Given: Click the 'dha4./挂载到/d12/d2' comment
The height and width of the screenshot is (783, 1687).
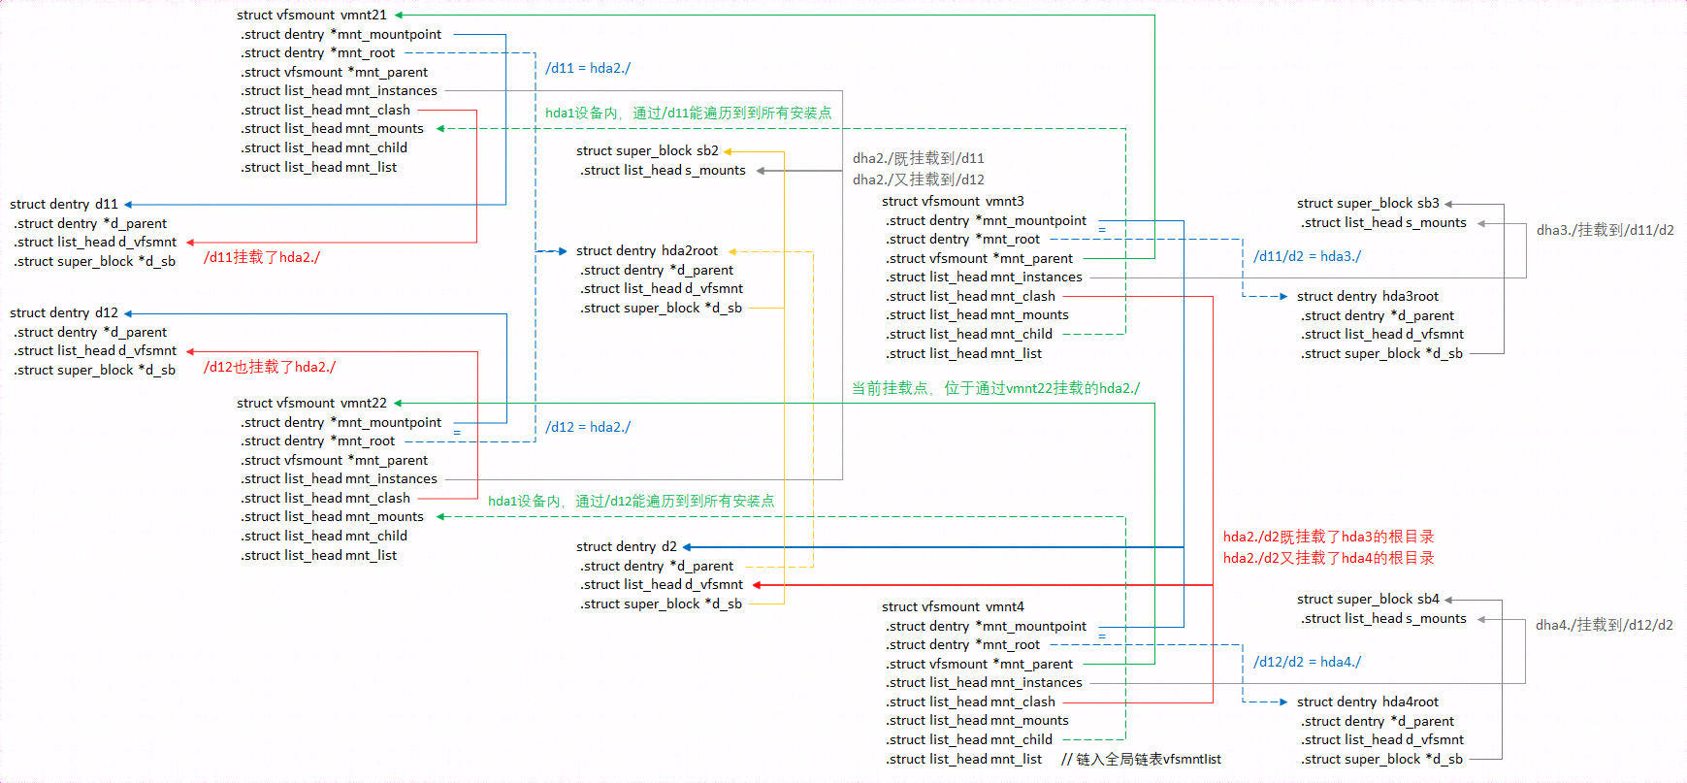Looking at the screenshot, I should pyautogui.click(x=1605, y=625).
